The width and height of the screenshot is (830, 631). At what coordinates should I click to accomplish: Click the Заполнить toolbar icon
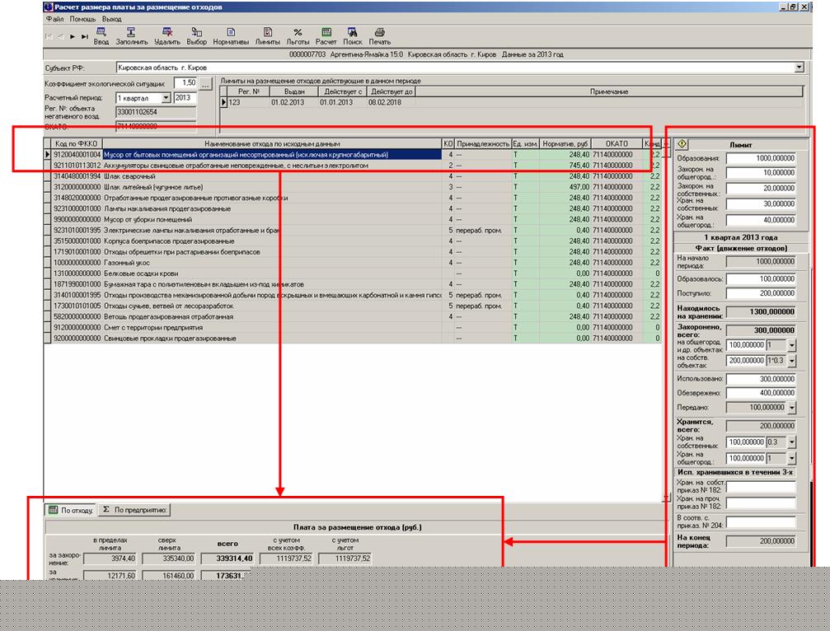[x=131, y=32]
